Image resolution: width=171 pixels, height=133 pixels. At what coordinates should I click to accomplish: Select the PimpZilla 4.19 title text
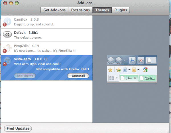27,46
